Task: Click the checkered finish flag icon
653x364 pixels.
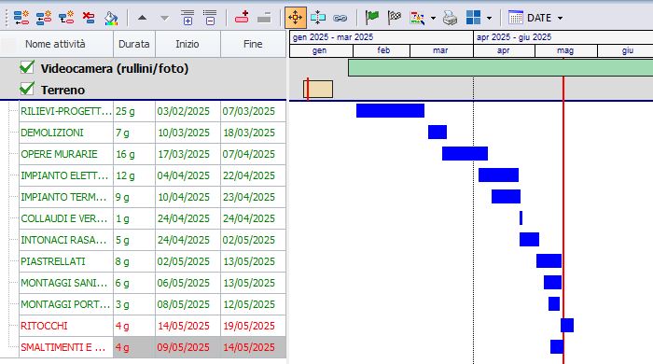Action: pos(394,18)
